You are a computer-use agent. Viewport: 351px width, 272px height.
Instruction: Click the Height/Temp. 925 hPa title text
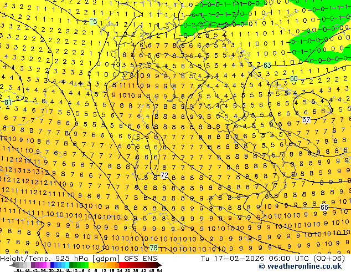tap(45, 259)
